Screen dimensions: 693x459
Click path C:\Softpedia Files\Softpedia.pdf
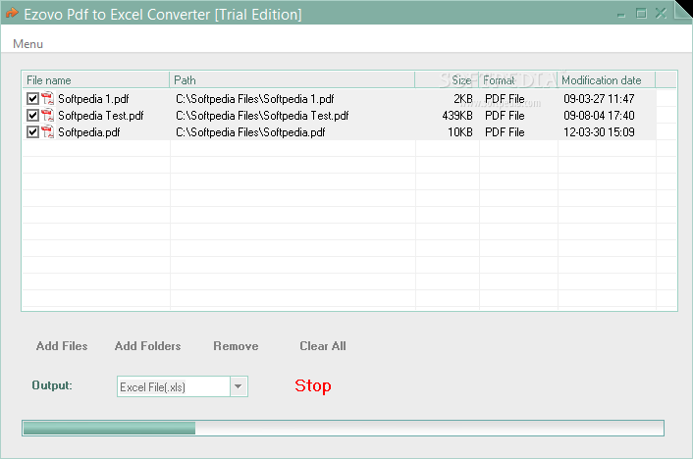pos(250,132)
